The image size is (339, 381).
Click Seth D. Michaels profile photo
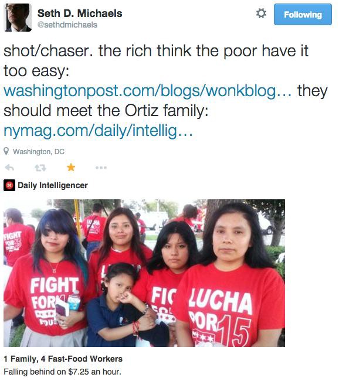(18, 18)
